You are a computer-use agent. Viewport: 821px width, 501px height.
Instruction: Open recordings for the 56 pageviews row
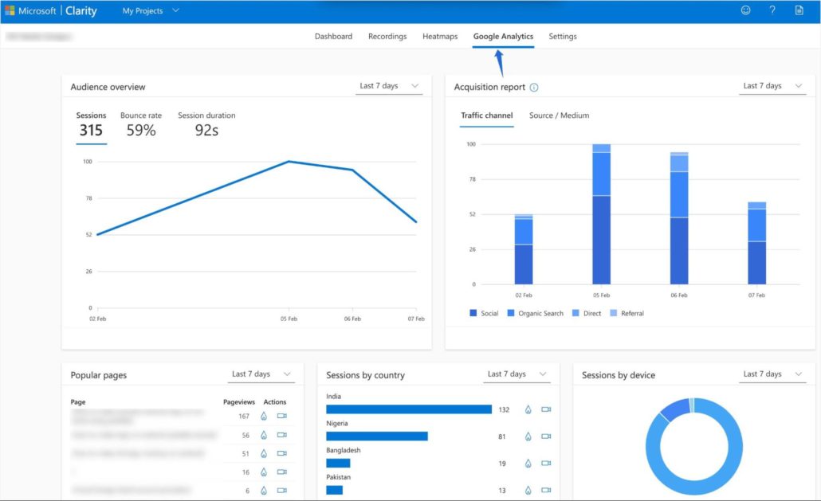(281, 435)
